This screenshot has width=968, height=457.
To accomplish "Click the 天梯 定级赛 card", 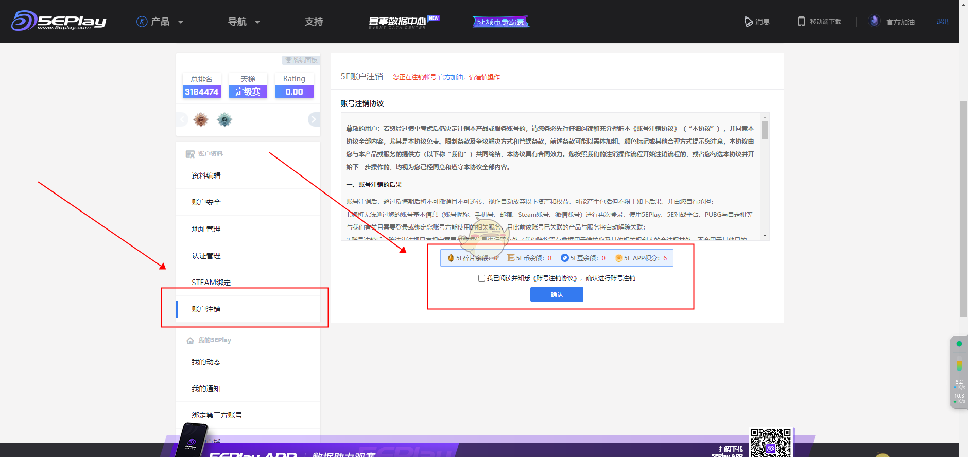I will 248,85.
